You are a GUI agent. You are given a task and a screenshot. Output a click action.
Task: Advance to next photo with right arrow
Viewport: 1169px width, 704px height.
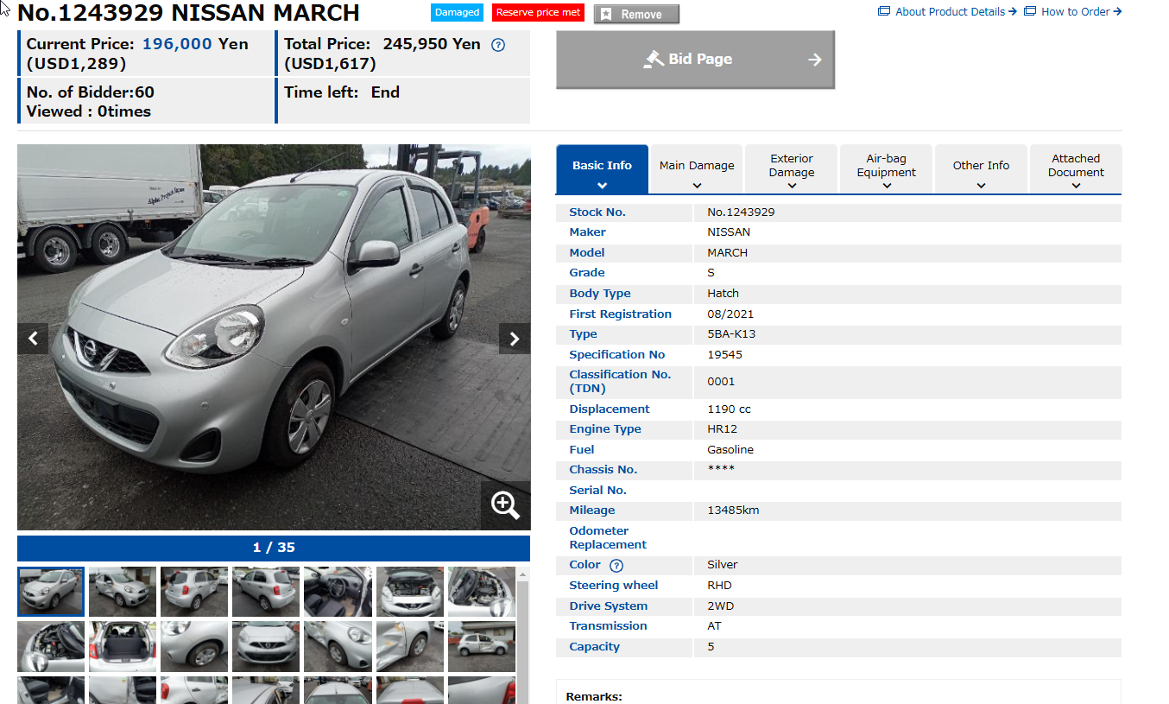(x=515, y=339)
